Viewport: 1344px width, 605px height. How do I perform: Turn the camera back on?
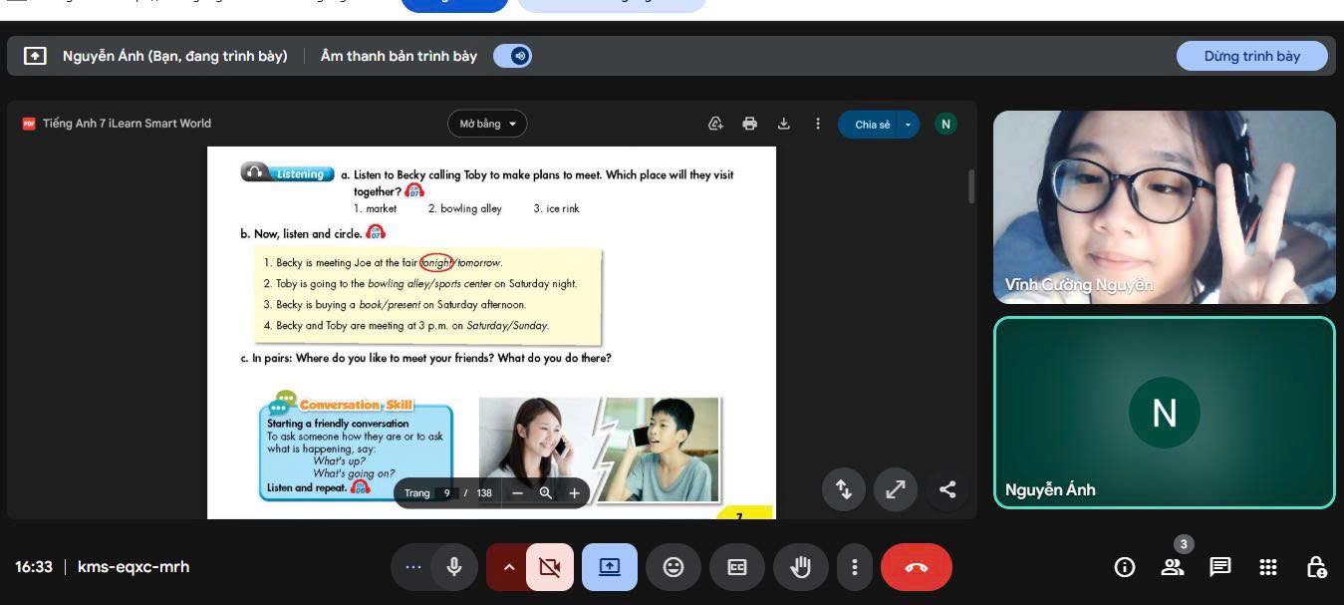[549, 567]
